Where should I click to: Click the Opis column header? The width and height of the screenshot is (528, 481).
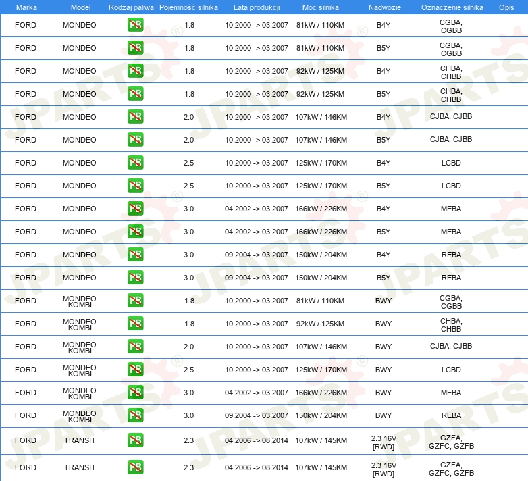coord(506,7)
